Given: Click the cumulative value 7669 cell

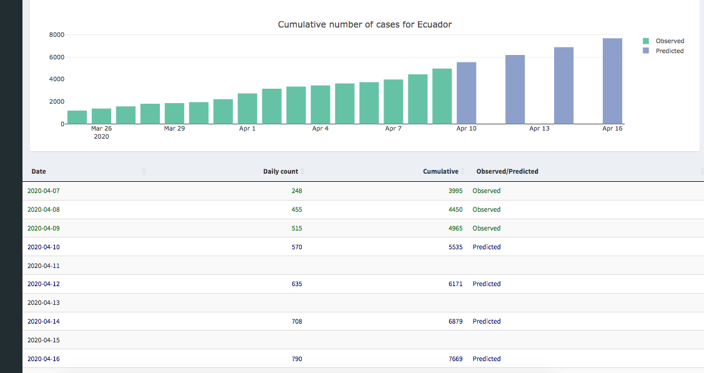Looking at the screenshot, I should (455, 359).
